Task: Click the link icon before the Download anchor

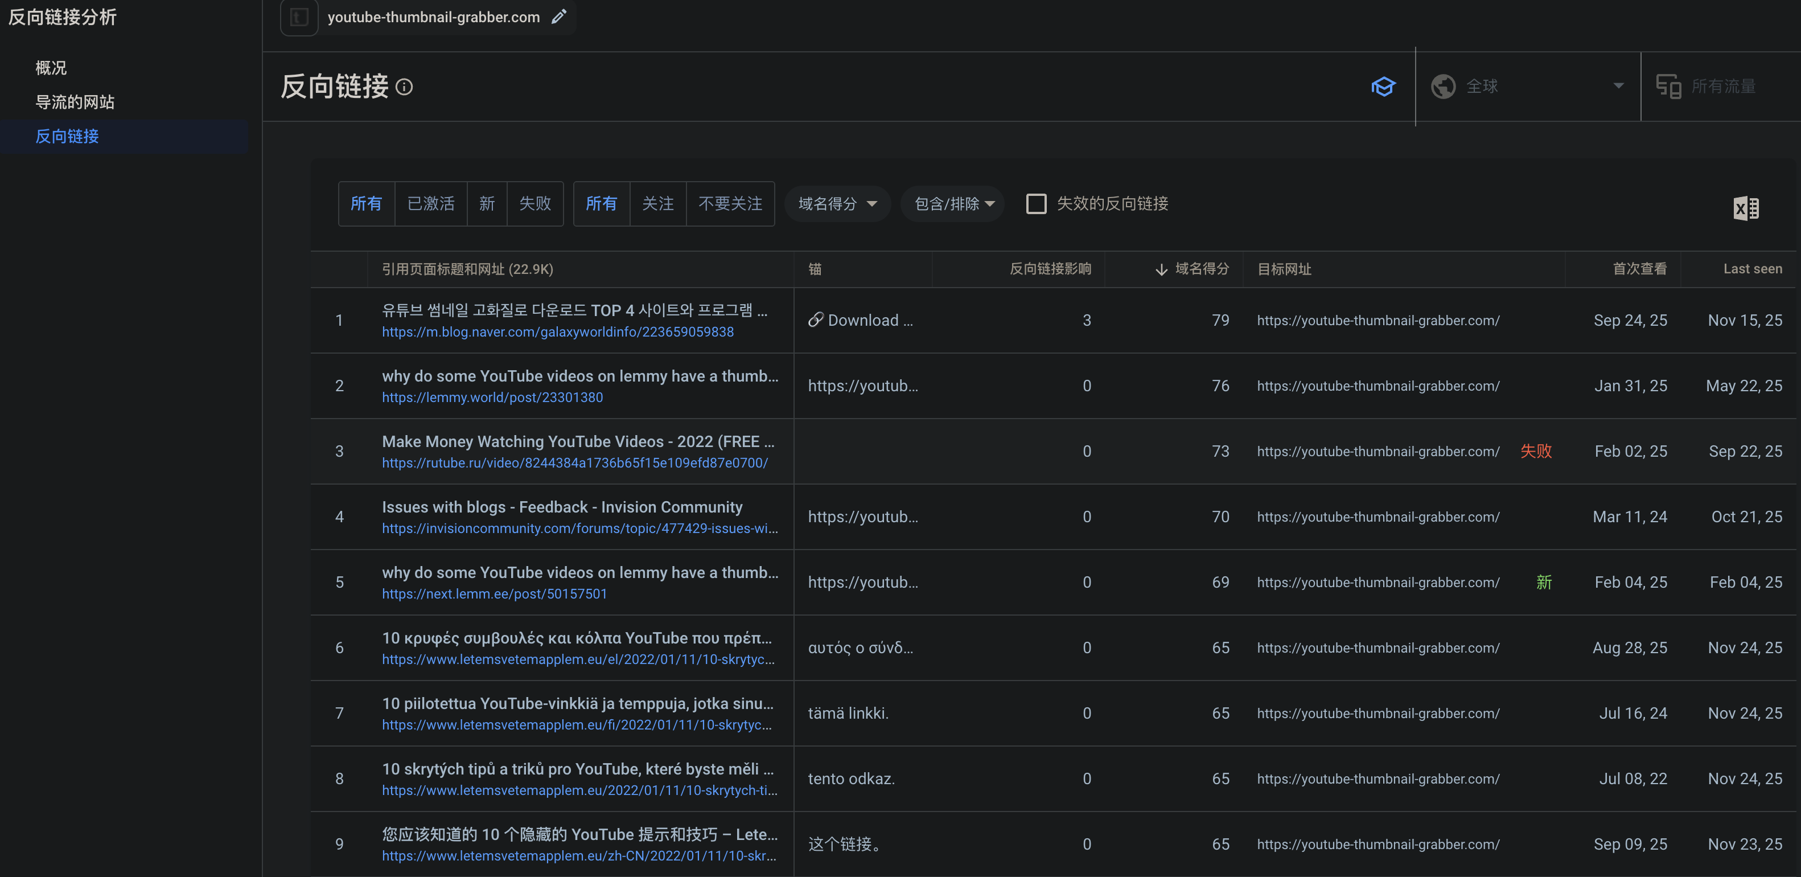Action: 815,320
